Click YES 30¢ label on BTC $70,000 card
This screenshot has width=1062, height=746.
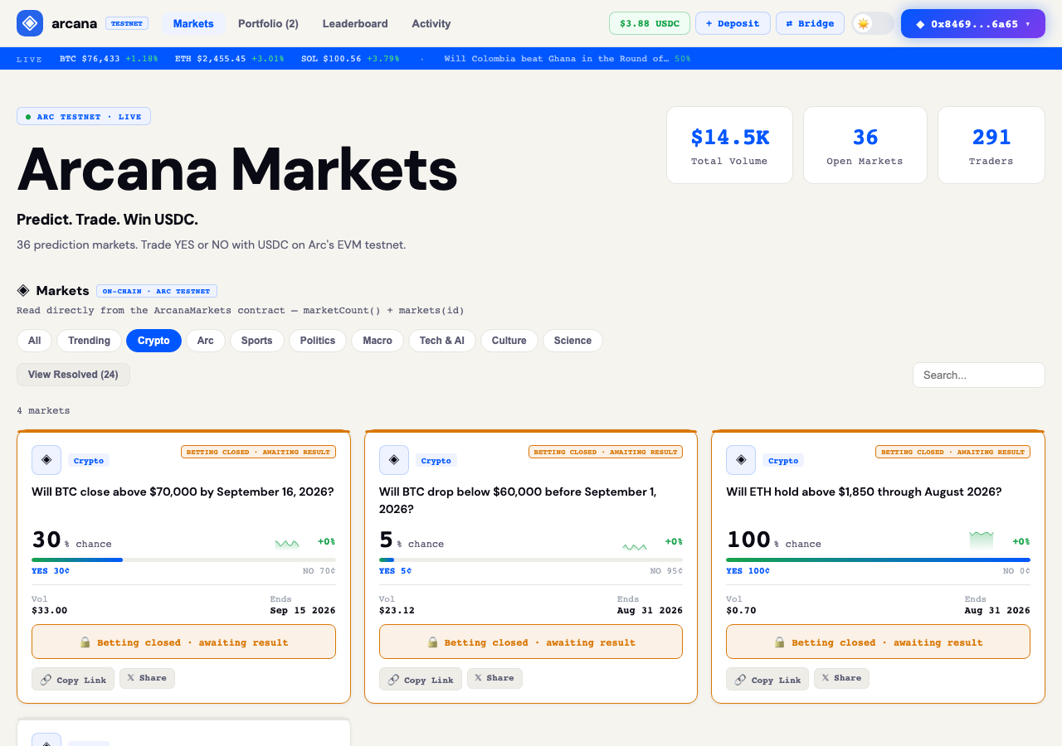coord(51,570)
